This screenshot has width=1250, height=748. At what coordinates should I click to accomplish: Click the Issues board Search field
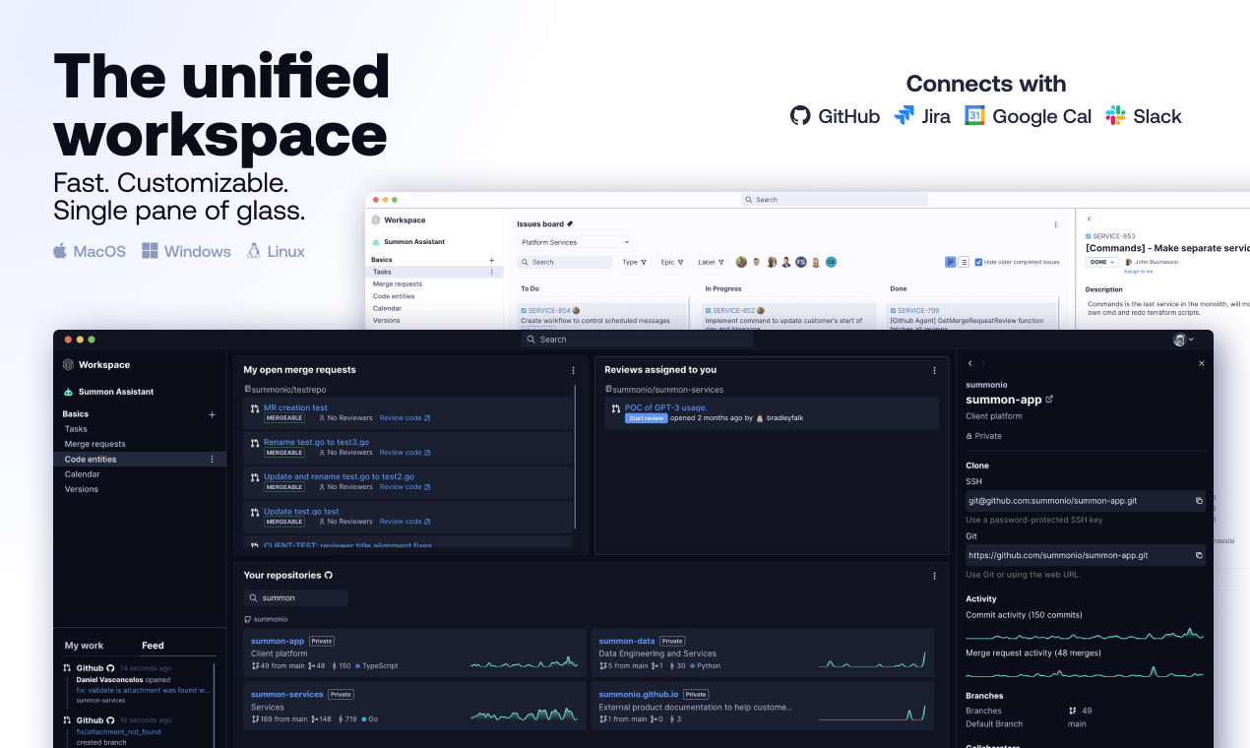pyautogui.click(x=565, y=262)
